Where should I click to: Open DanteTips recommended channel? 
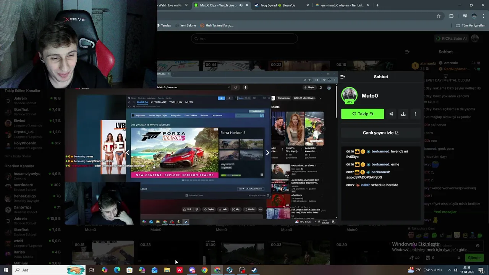pyautogui.click(x=32, y=209)
